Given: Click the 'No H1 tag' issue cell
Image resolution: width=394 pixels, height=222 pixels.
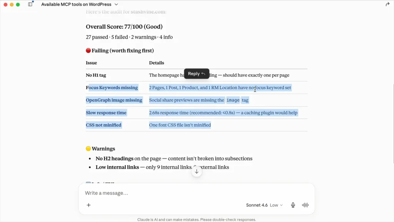Looking at the screenshot, I should tap(96, 75).
